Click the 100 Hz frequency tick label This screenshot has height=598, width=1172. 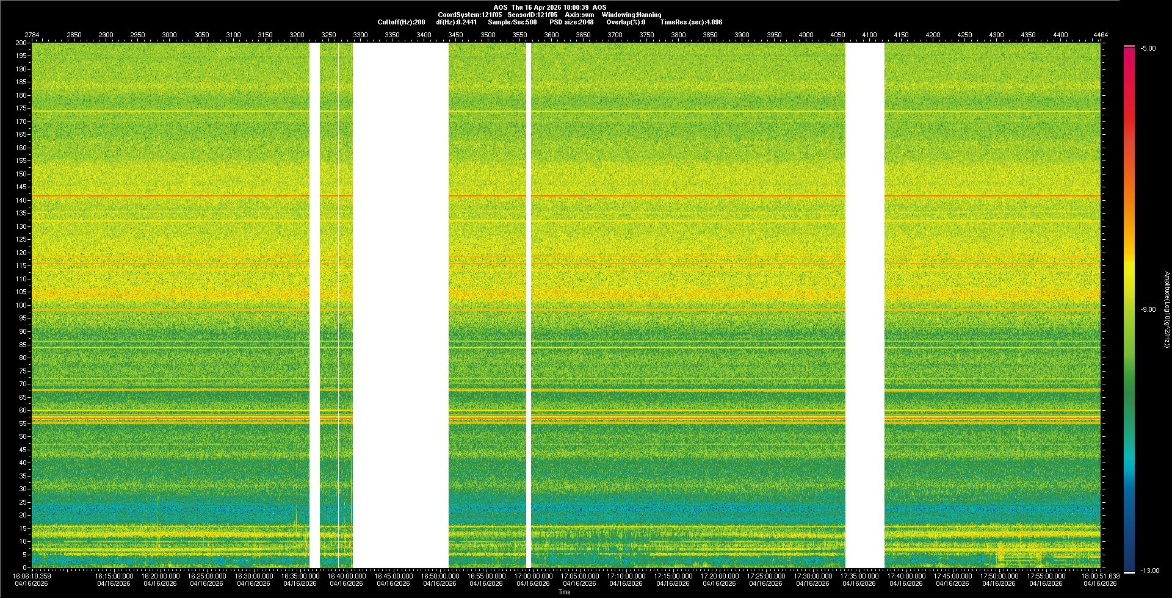tap(21, 305)
